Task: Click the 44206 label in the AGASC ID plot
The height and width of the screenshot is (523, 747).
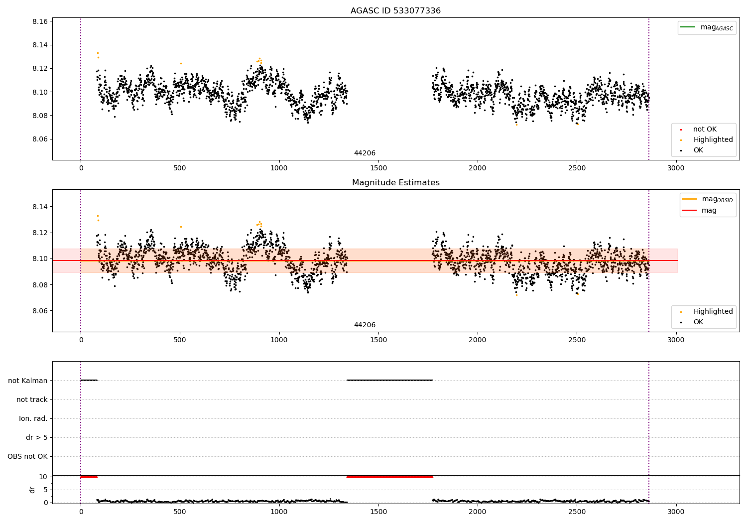Action: (x=365, y=153)
